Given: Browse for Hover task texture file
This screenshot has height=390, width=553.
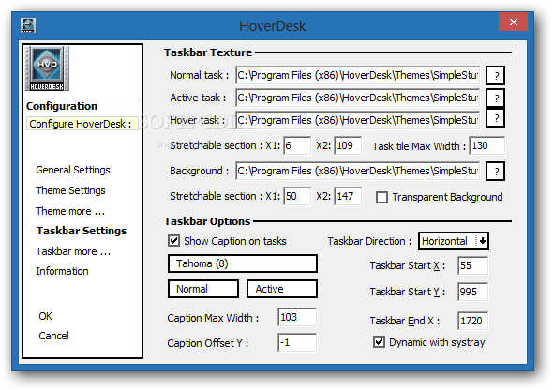Looking at the screenshot, I should pos(495,118).
